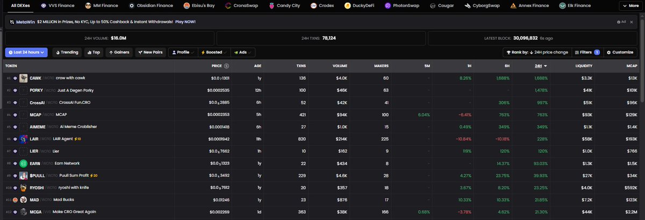Click the 24H volume $16.0M stat
The image size is (645, 220).
[118, 38]
